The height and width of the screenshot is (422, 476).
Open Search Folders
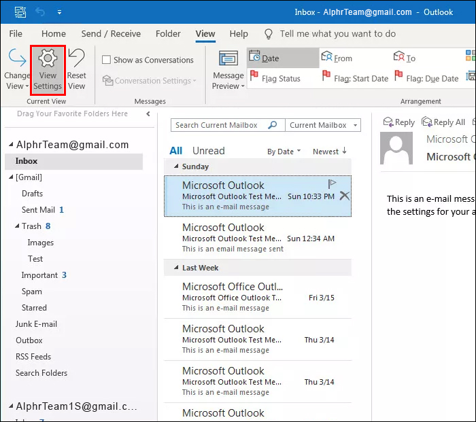tap(41, 373)
